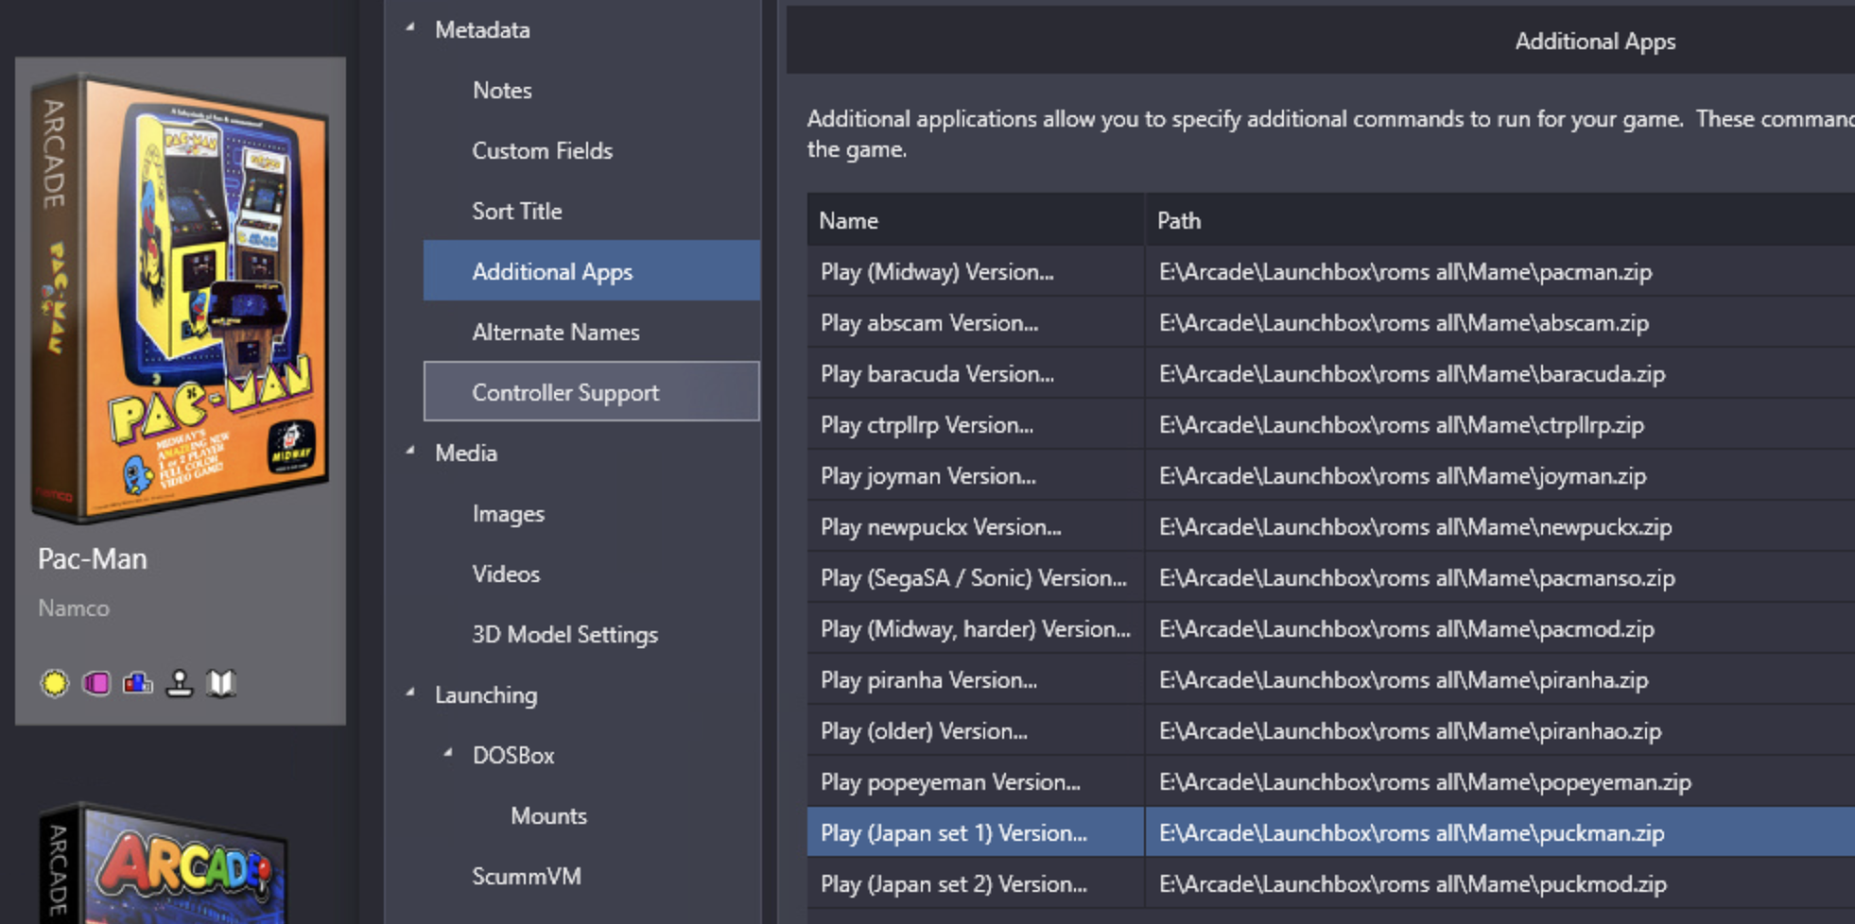The image size is (1855, 924).
Task: Click the pink box badge under Pac-Man
Action: coord(96,682)
